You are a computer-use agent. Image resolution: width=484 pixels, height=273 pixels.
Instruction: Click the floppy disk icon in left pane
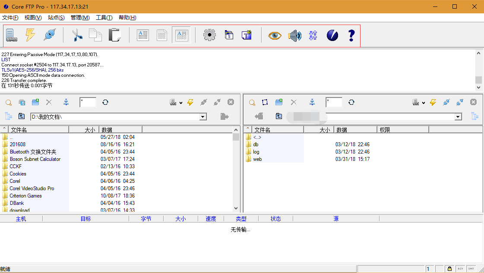pos(22,102)
